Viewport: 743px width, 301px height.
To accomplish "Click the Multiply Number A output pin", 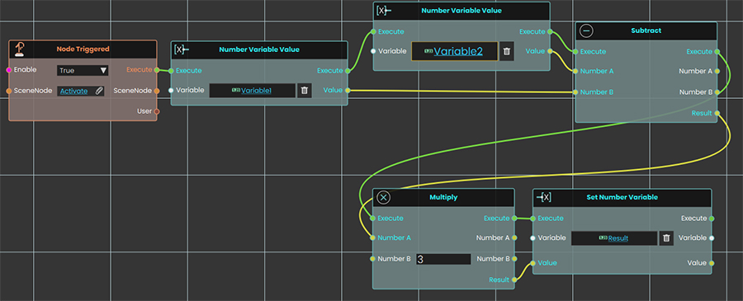I will point(514,238).
